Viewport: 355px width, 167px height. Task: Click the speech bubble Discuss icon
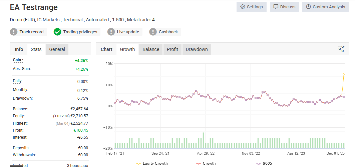[x=276, y=7]
